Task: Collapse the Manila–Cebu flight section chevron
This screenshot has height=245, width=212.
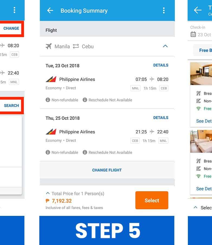Action: coord(165,46)
